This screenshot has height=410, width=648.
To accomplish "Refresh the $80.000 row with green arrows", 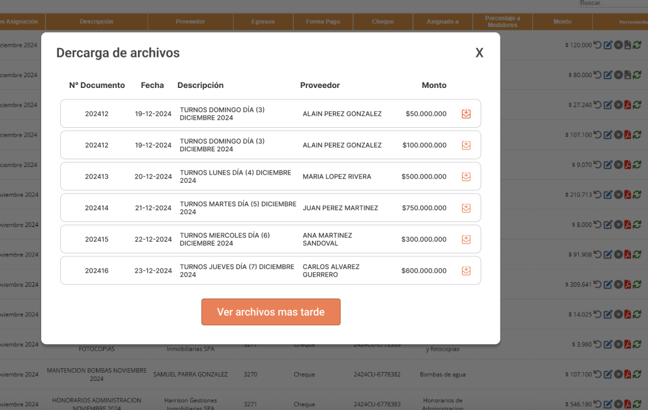I will coord(637,75).
